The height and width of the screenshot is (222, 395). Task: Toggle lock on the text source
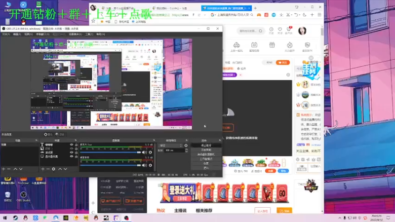tap(76, 145)
